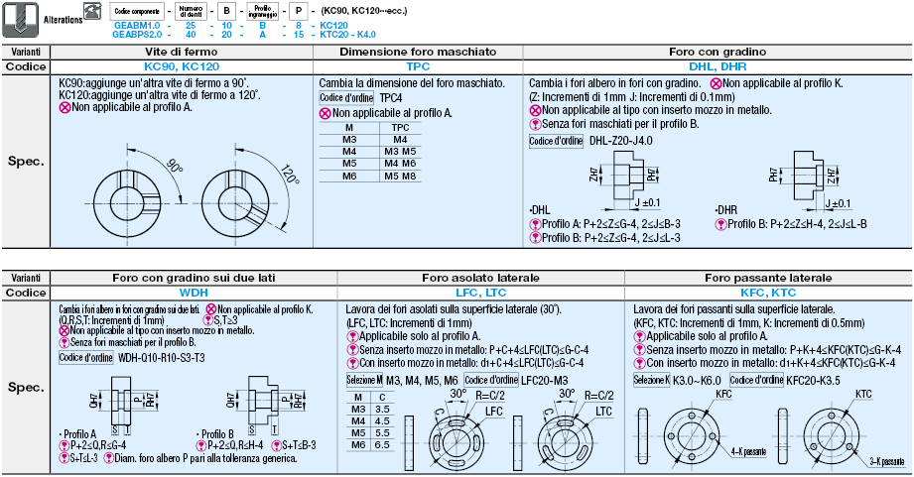Open the 'DHL, DHR' code link
The image size is (914, 477).
coord(718,66)
